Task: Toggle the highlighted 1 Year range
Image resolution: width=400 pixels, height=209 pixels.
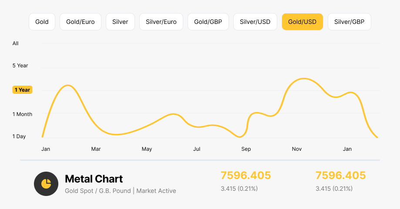Action: click(x=22, y=90)
